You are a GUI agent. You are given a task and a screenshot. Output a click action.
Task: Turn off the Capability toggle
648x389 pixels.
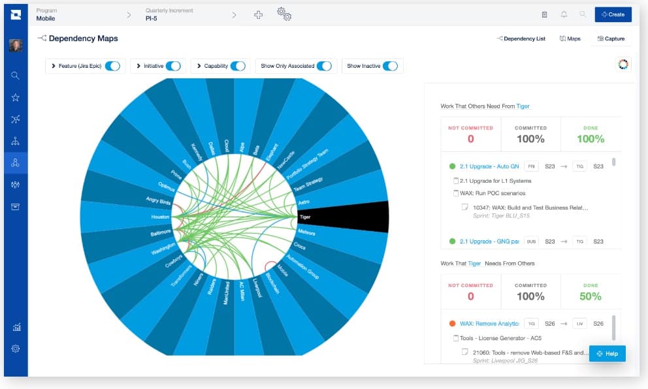[238, 66]
